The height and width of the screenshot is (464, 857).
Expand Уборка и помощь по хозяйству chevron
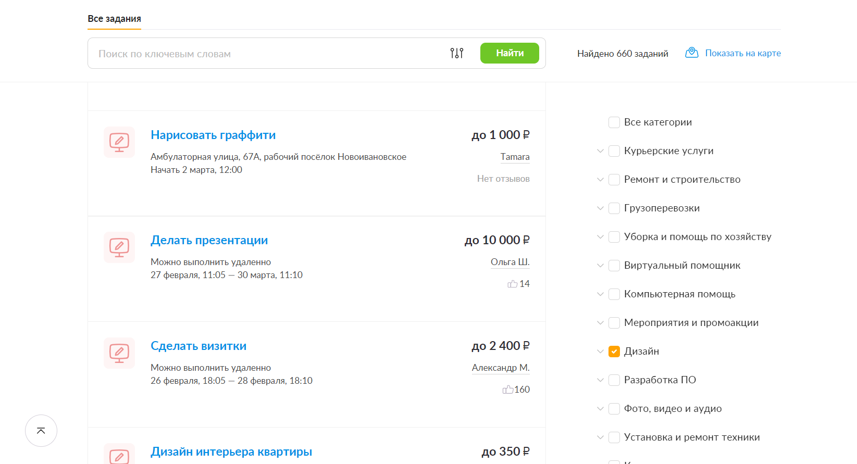tap(600, 237)
